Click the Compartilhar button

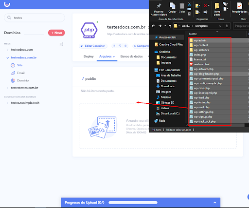[x=141, y=46]
